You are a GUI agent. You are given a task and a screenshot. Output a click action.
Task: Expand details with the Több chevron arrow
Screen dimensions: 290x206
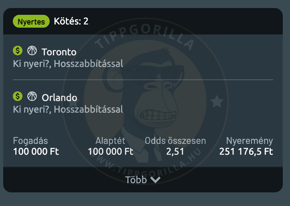[x=155, y=180]
